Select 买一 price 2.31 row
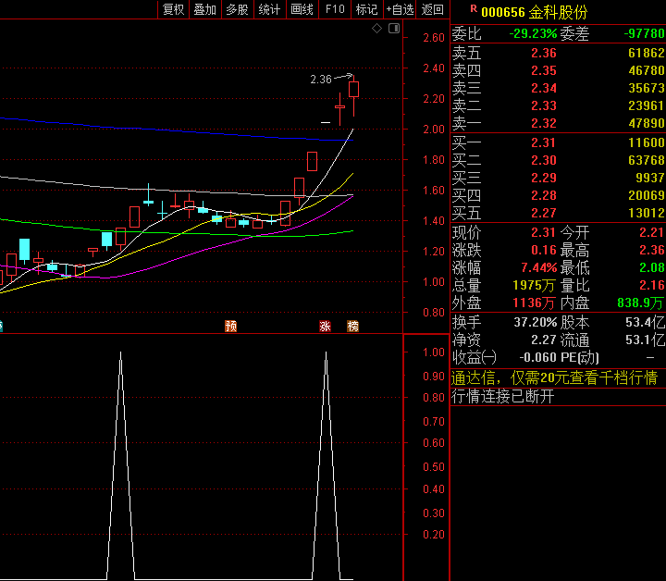 click(x=558, y=142)
